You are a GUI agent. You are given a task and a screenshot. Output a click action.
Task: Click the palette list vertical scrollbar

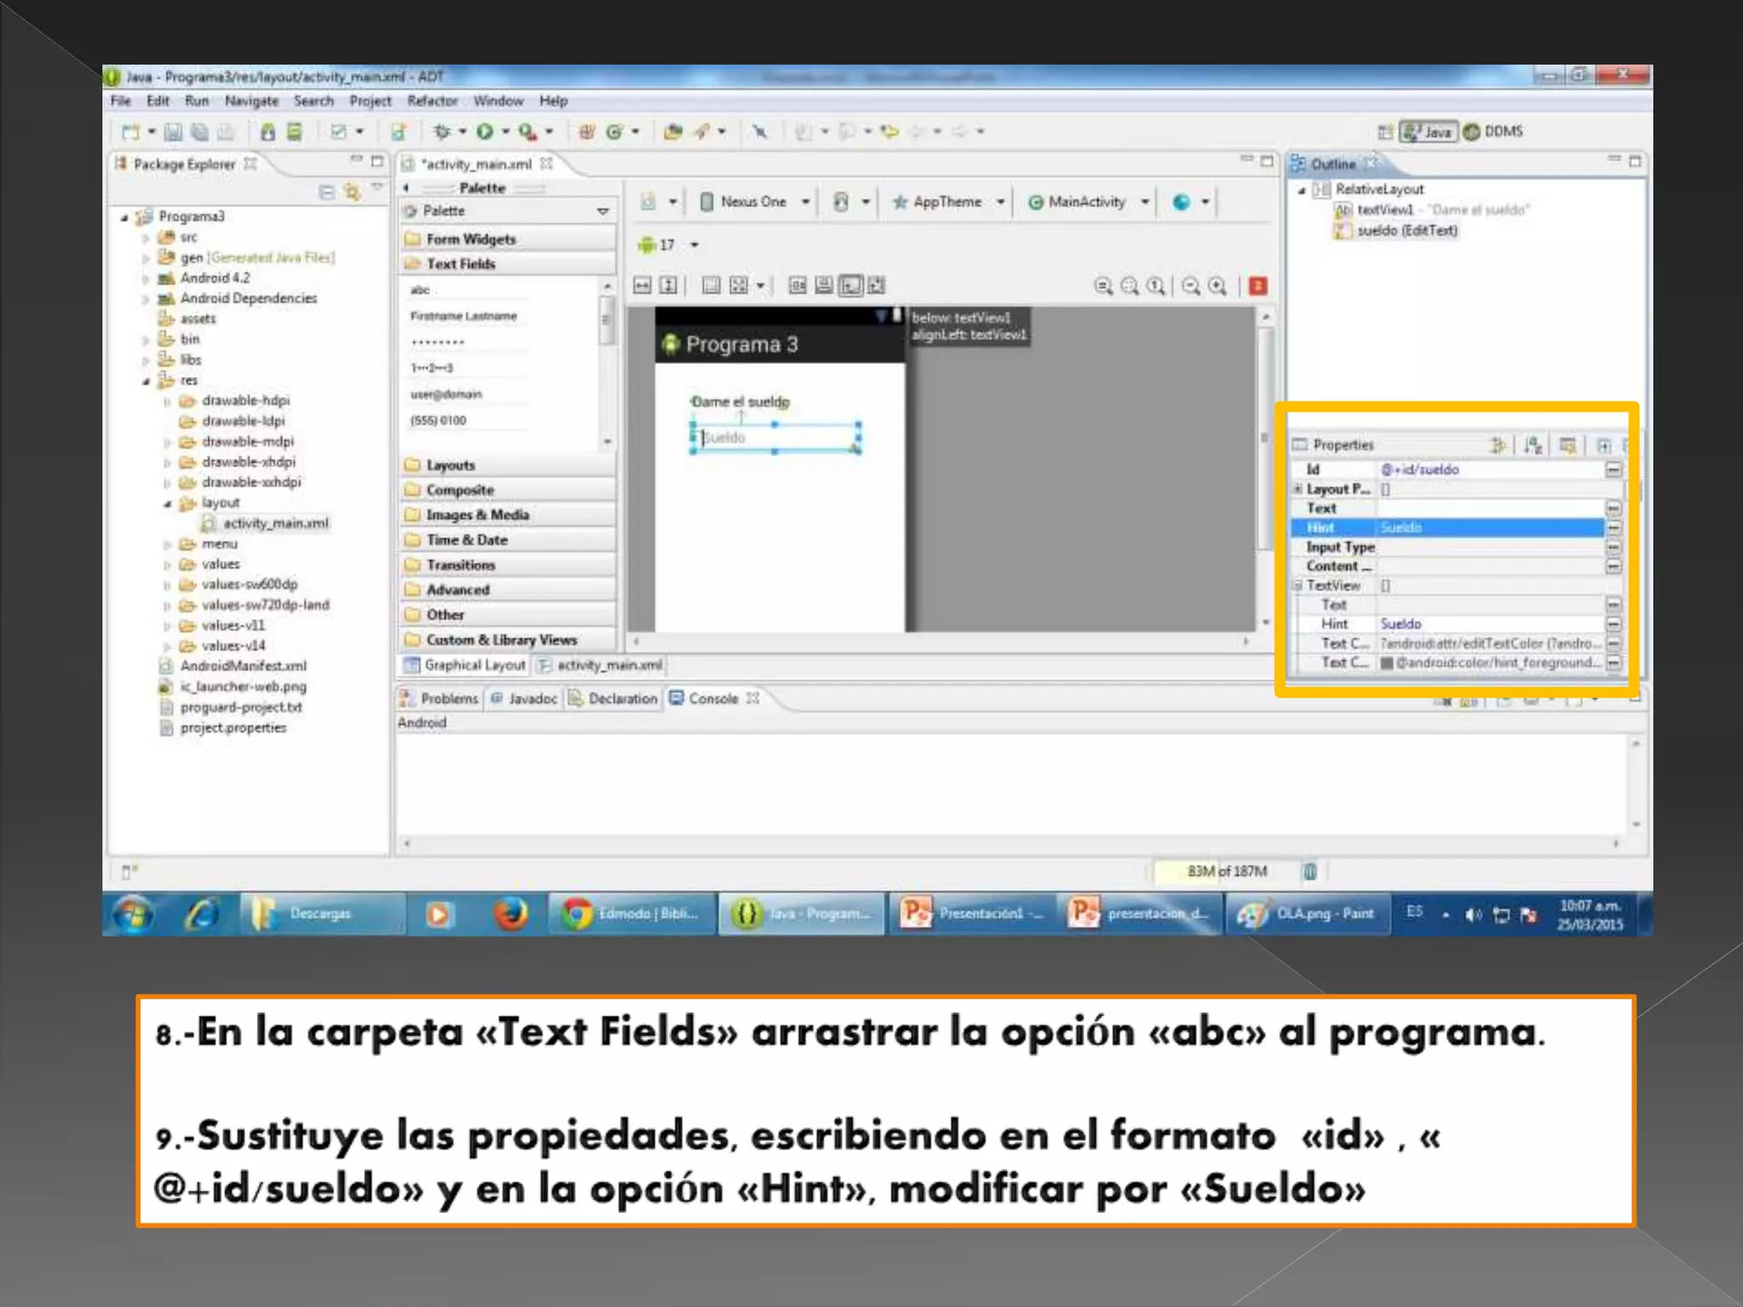click(607, 322)
